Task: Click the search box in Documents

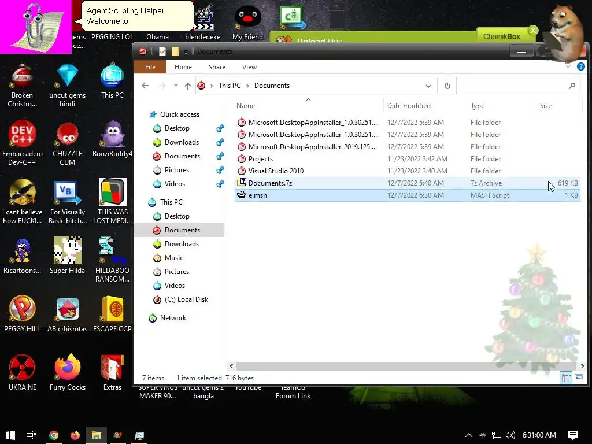Action: click(522, 86)
